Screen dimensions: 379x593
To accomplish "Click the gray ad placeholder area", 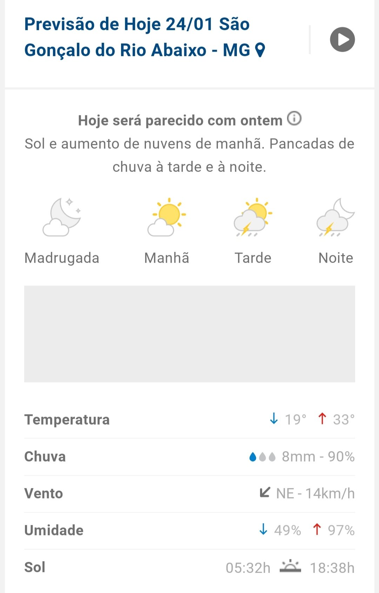I will point(189,334).
